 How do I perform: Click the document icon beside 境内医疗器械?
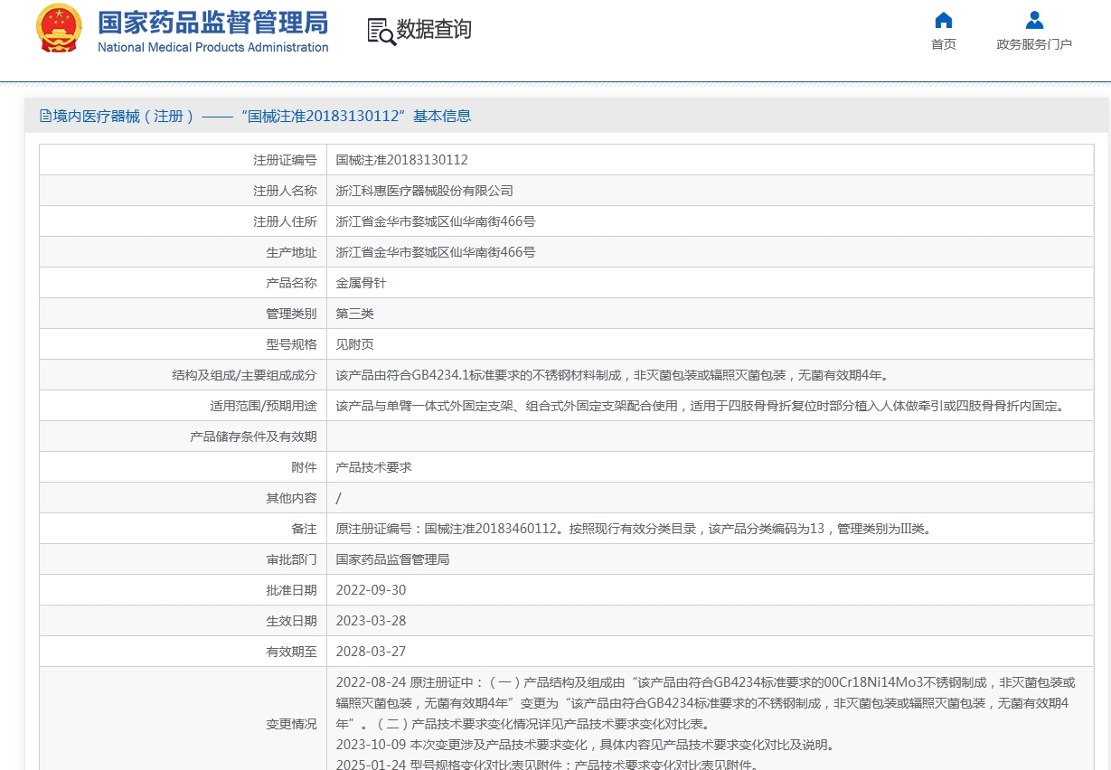(x=45, y=116)
